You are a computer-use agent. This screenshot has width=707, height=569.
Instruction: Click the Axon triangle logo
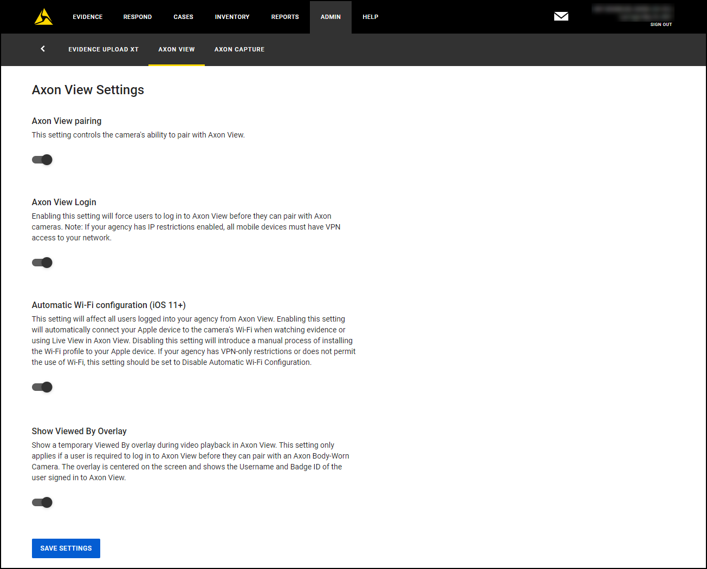pyautogui.click(x=43, y=16)
